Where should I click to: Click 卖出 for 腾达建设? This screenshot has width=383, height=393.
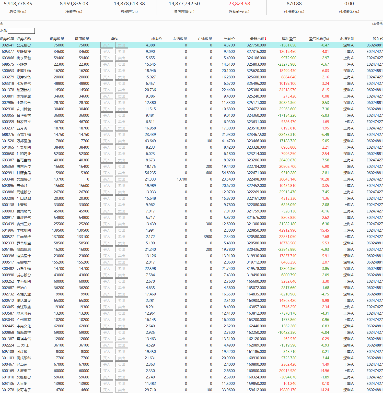pos(122,301)
